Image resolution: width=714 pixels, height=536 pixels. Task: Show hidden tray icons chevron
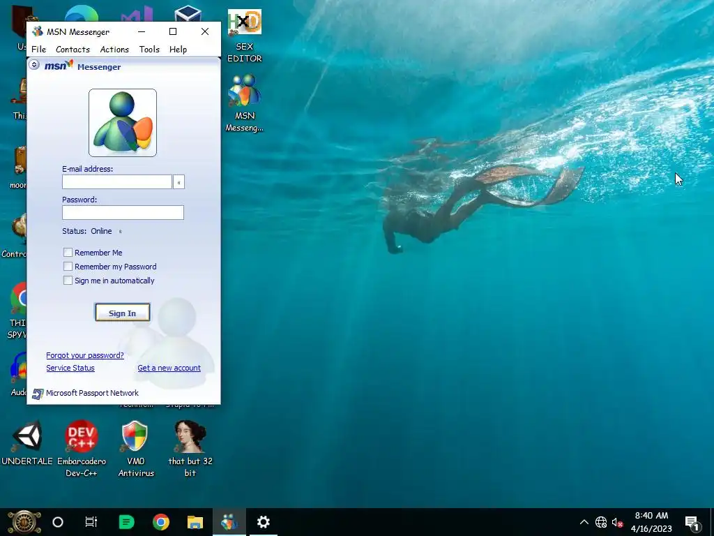[584, 522]
